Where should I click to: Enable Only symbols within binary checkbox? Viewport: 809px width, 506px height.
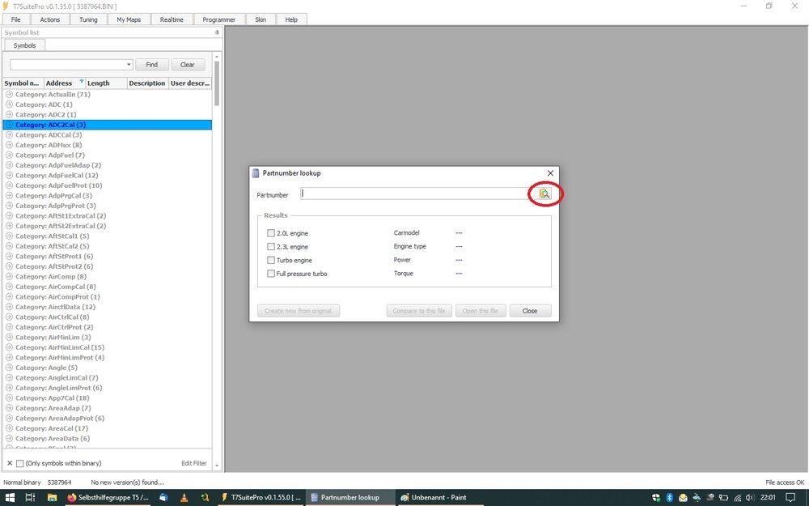(x=20, y=463)
